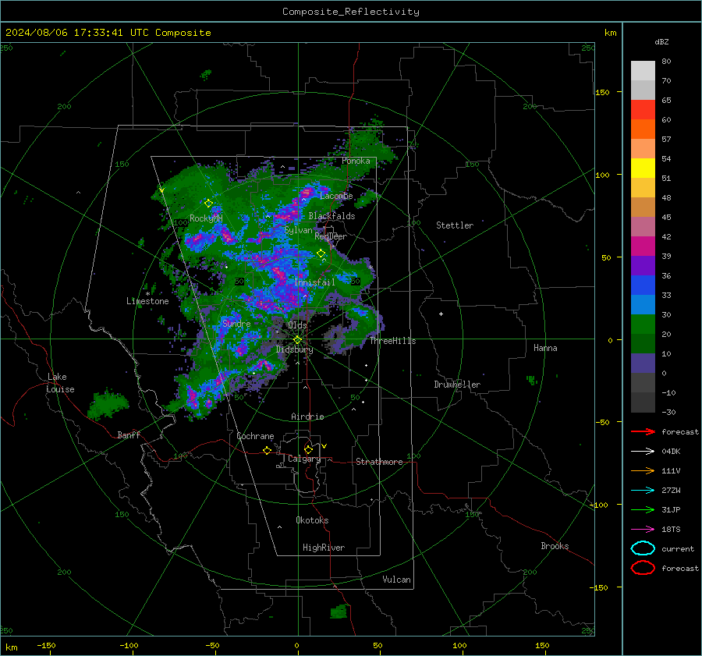This screenshot has height=656, width=702.
Task: Click the Limestone label
Action: coord(147,301)
